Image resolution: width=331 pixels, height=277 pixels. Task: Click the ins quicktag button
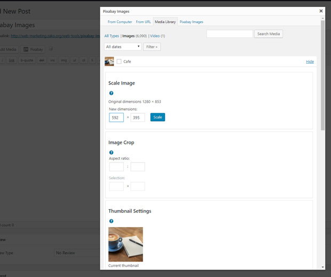(x=52, y=60)
